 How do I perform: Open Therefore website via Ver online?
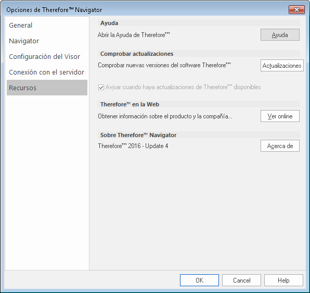(x=280, y=116)
